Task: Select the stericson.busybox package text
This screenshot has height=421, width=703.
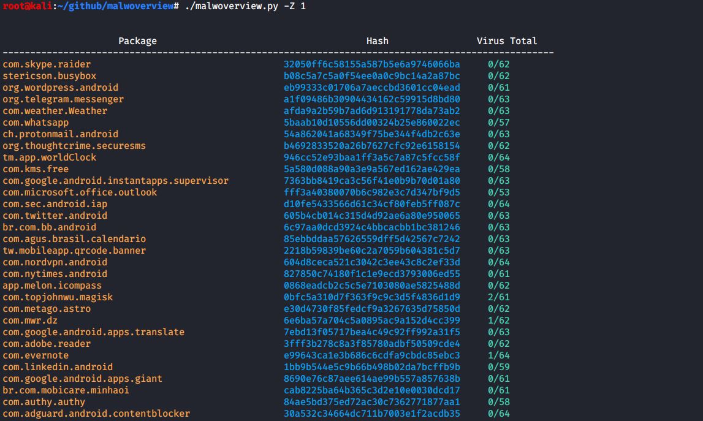Action: pos(49,76)
